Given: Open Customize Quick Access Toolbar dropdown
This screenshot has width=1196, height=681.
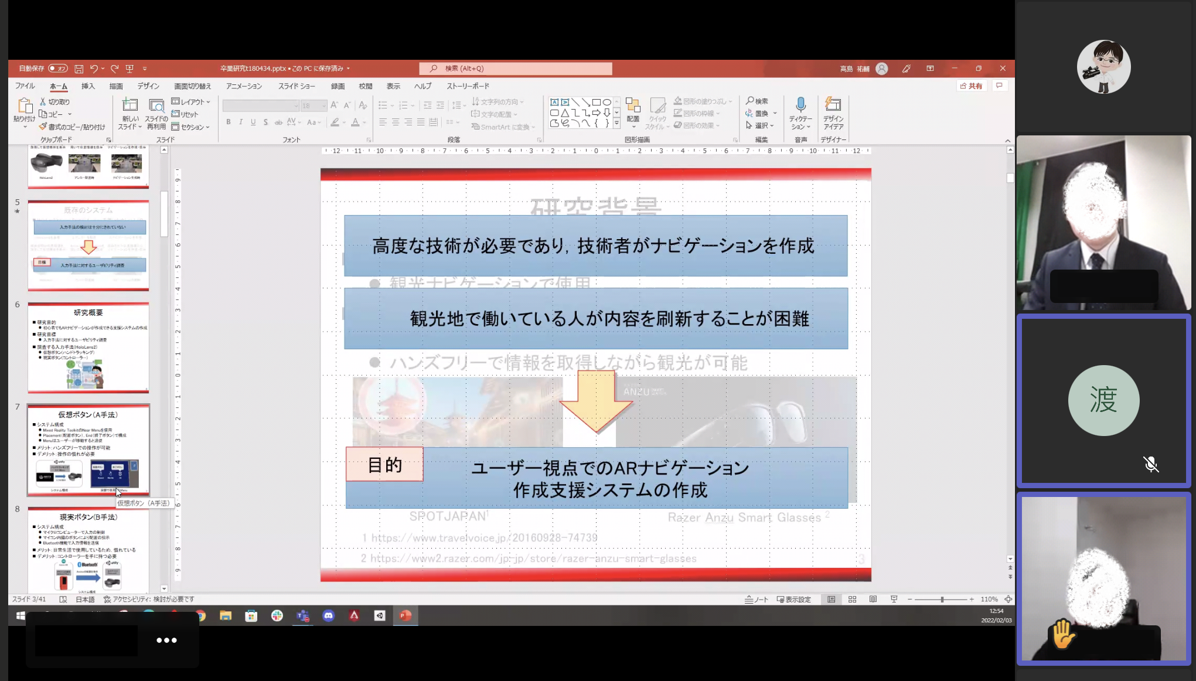Looking at the screenshot, I should 145,69.
